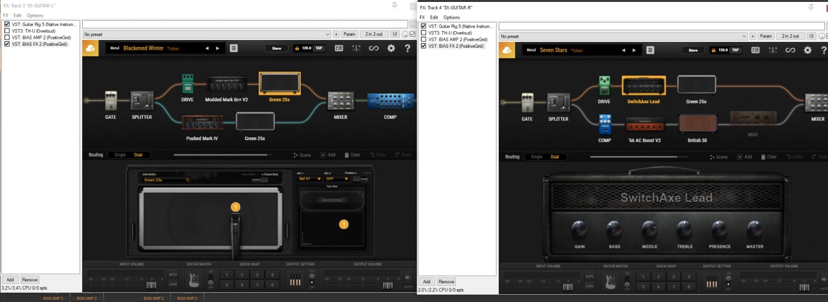Open the mixer levels icon in DI-GUITAR-L BIAS FX
This screenshot has width=828, height=302.
(356, 48)
